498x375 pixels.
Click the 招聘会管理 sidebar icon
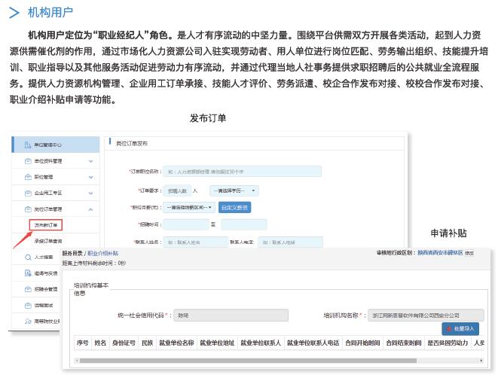pyautogui.click(x=27, y=289)
